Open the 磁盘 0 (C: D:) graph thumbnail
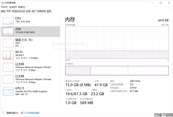Screen dimensions: 173x117 pyautogui.click(x=8, y=43)
